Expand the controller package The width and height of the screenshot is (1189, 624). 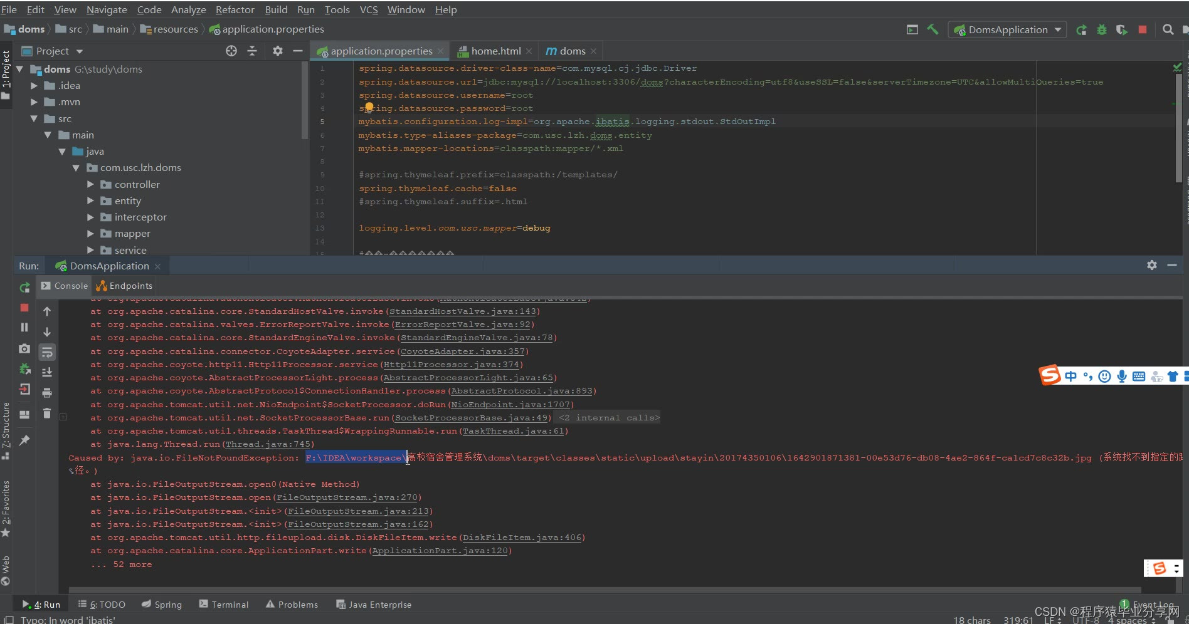(90, 184)
